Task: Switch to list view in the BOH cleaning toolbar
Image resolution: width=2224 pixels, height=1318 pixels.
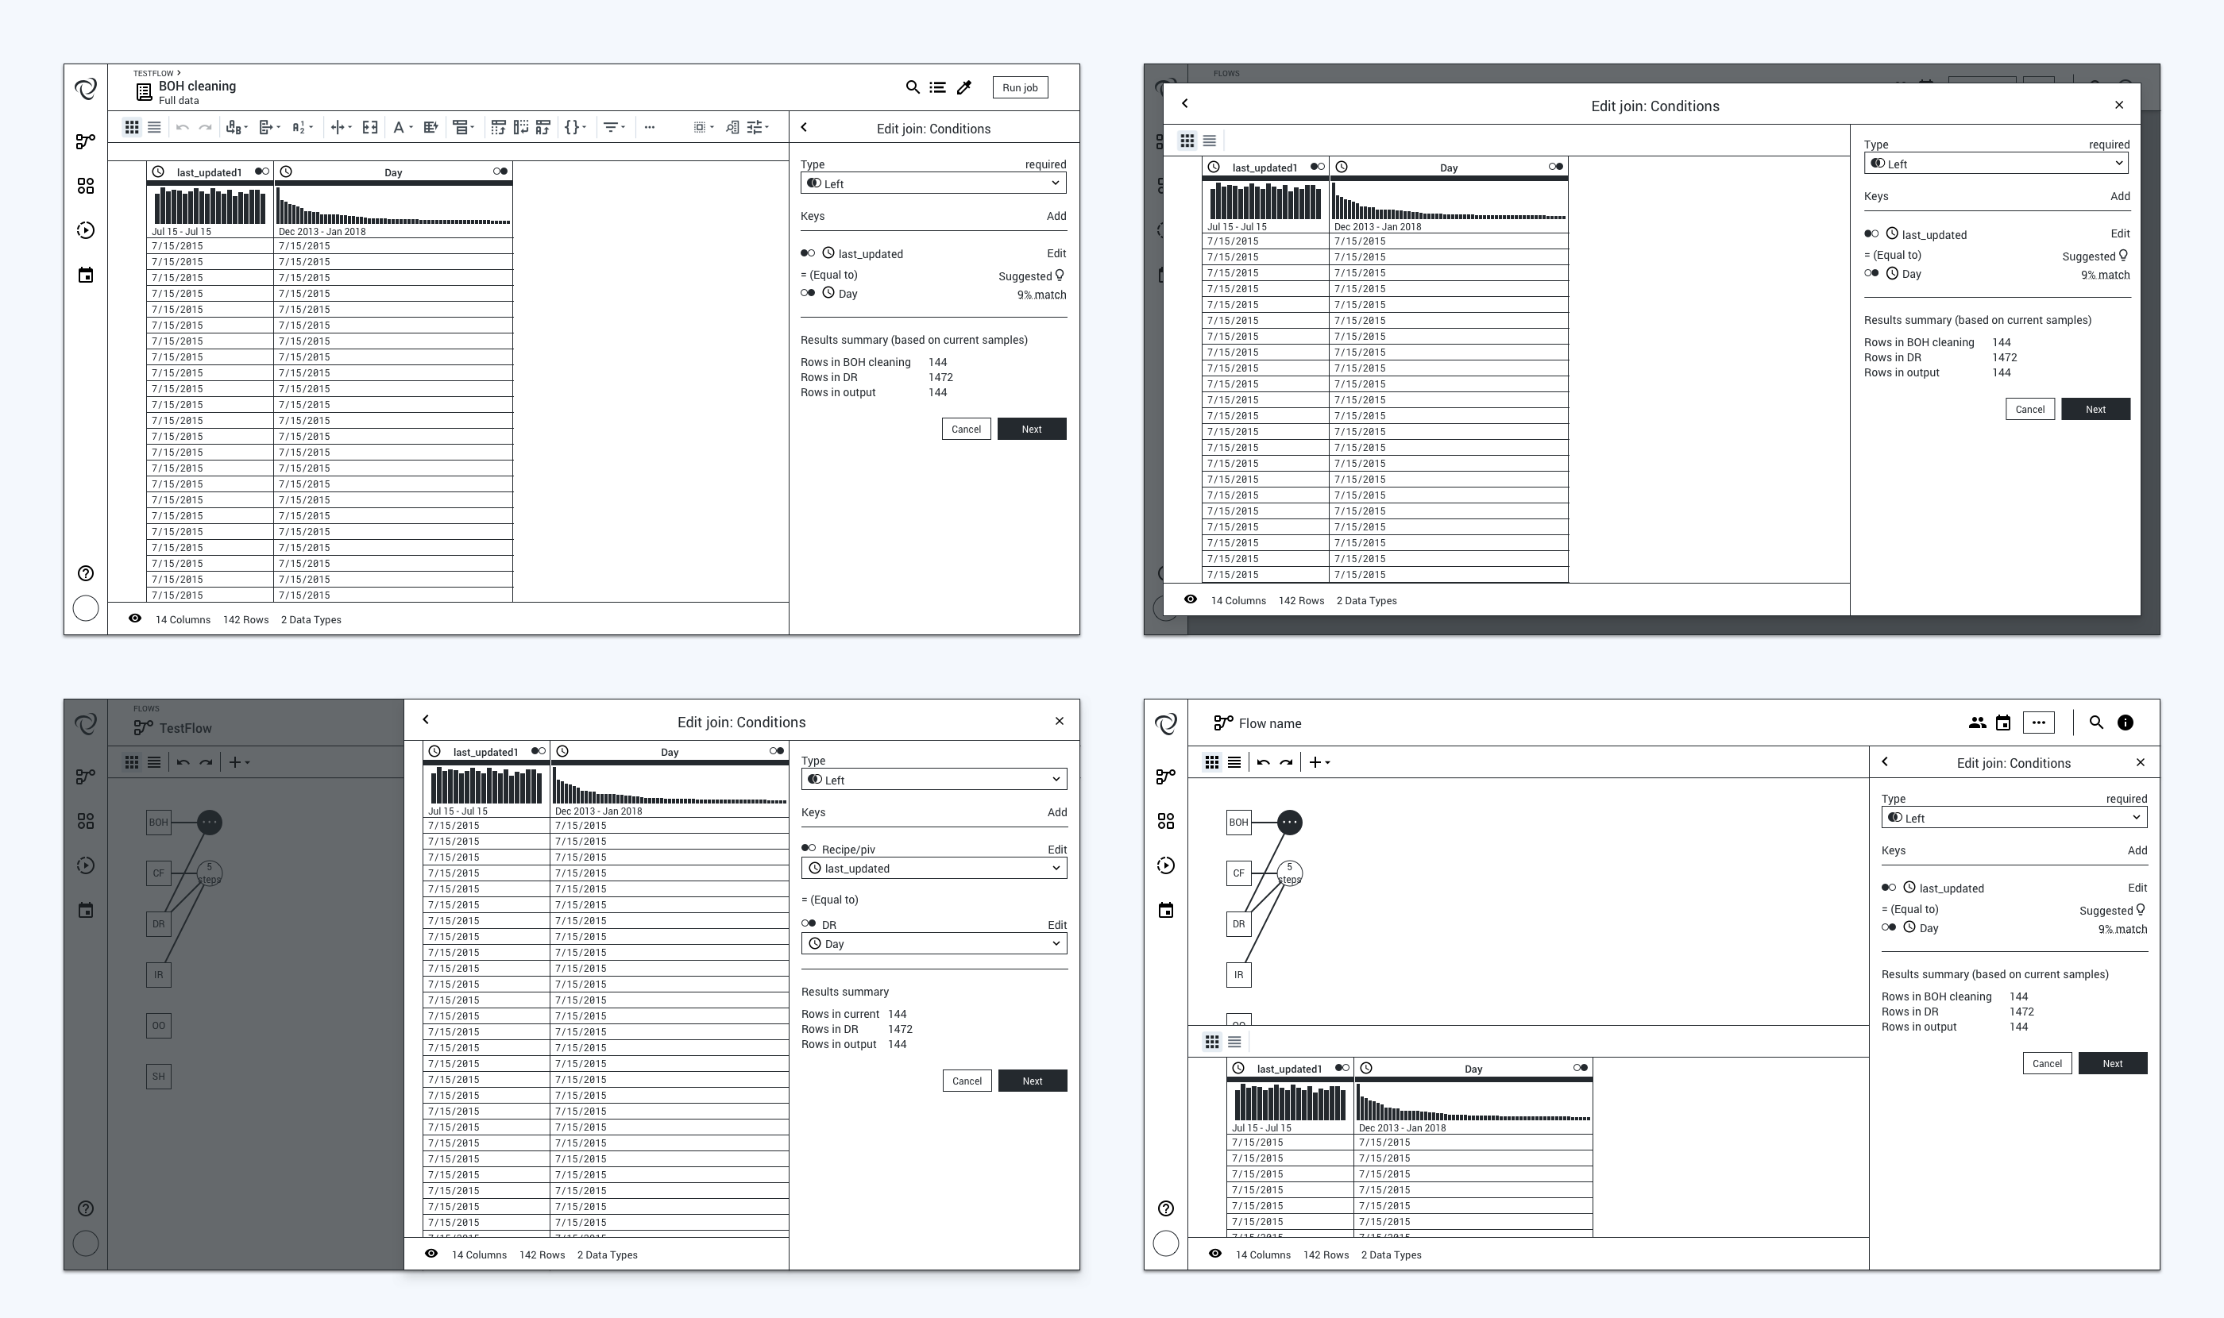Action: click(155, 127)
